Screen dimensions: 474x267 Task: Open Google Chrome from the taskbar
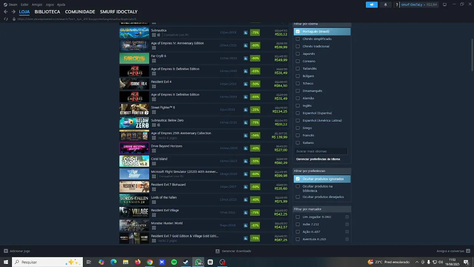pyautogui.click(x=150, y=262)
